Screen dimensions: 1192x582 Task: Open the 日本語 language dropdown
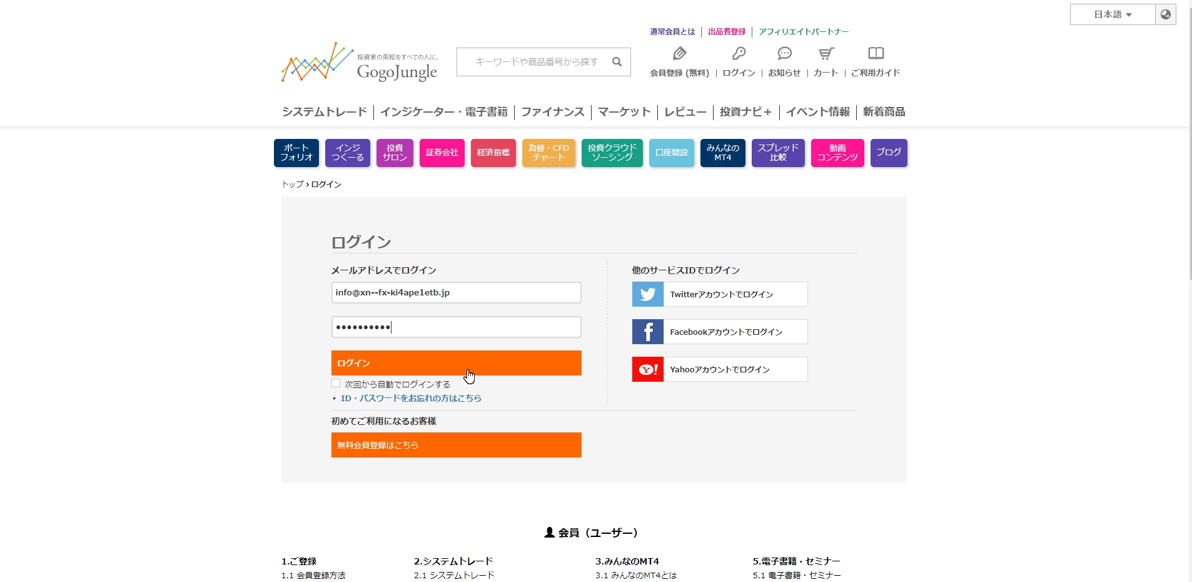tap(1112, 14)
